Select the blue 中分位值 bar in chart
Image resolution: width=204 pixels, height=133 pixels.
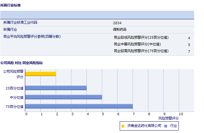click(x=63, y=97)
